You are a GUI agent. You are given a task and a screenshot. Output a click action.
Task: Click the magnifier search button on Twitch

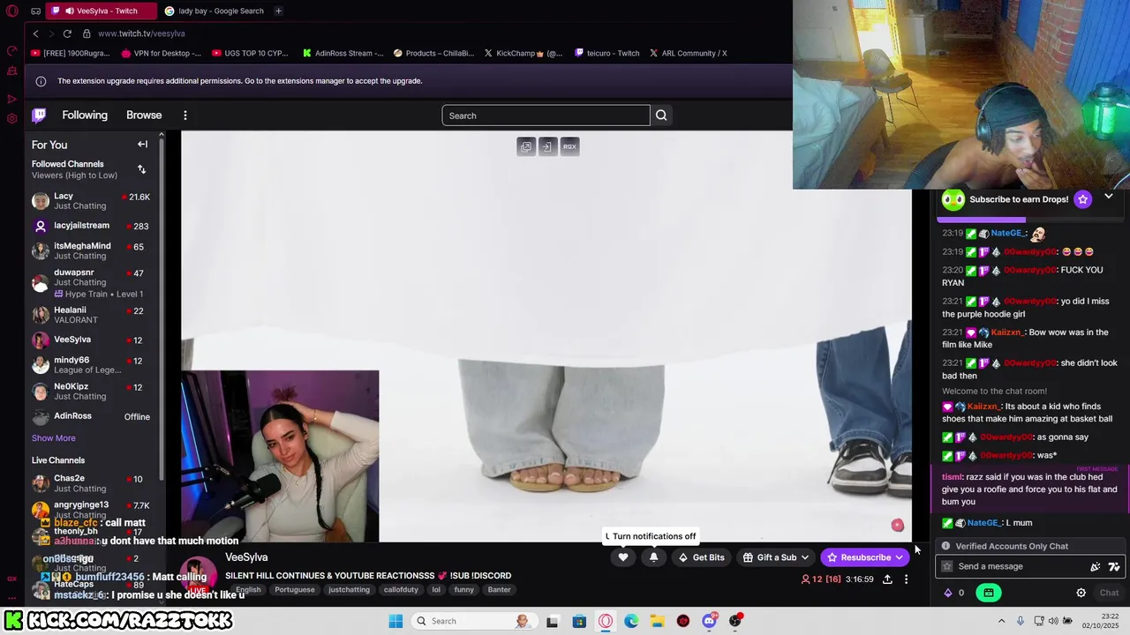(x=661, y=116)
